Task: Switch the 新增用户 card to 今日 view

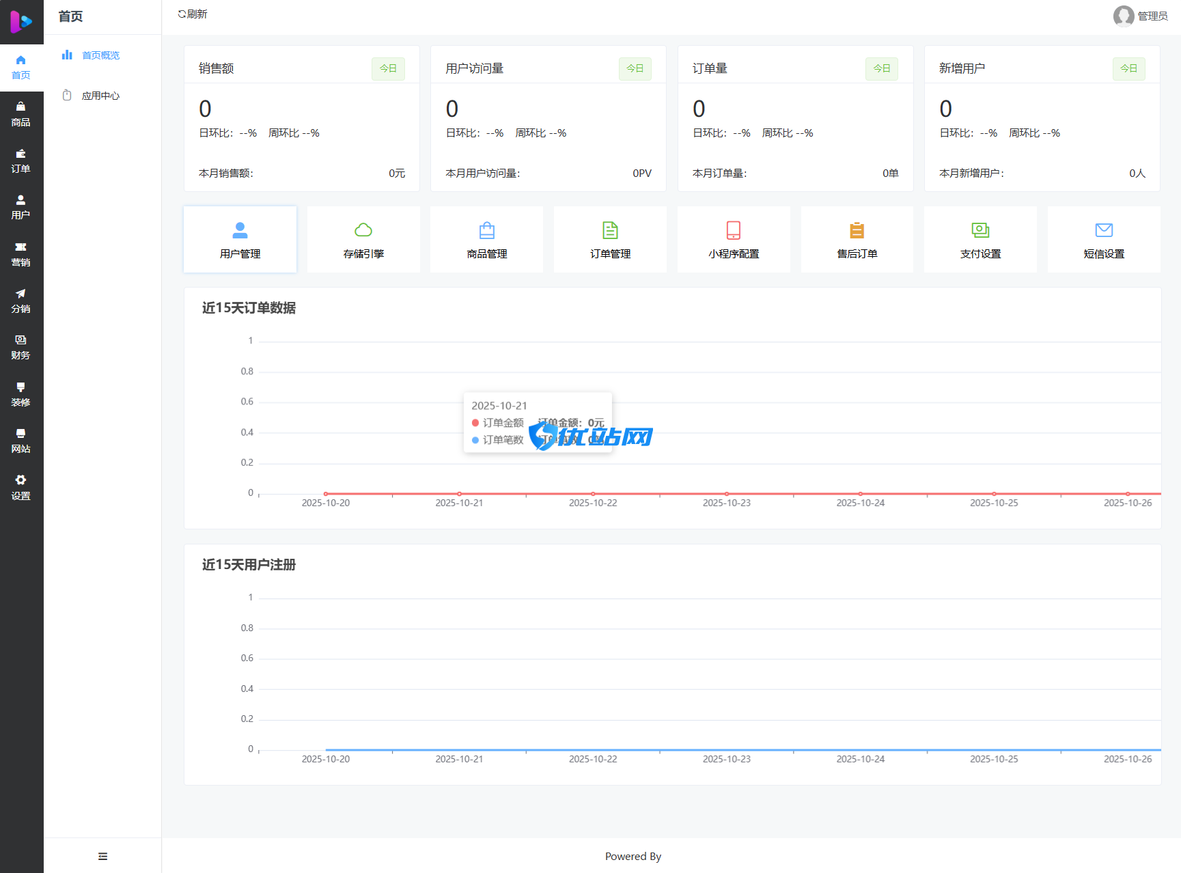Action: coord(1128,68)
